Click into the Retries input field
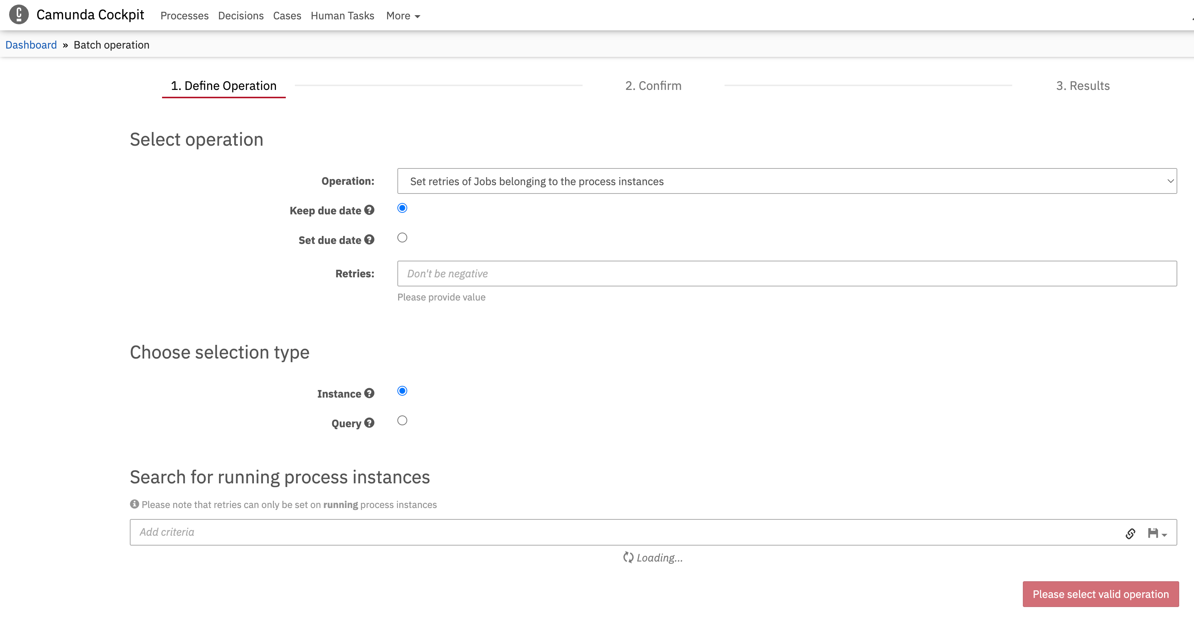The height and width of the screenshot is (626, 1194). (787, 274)
